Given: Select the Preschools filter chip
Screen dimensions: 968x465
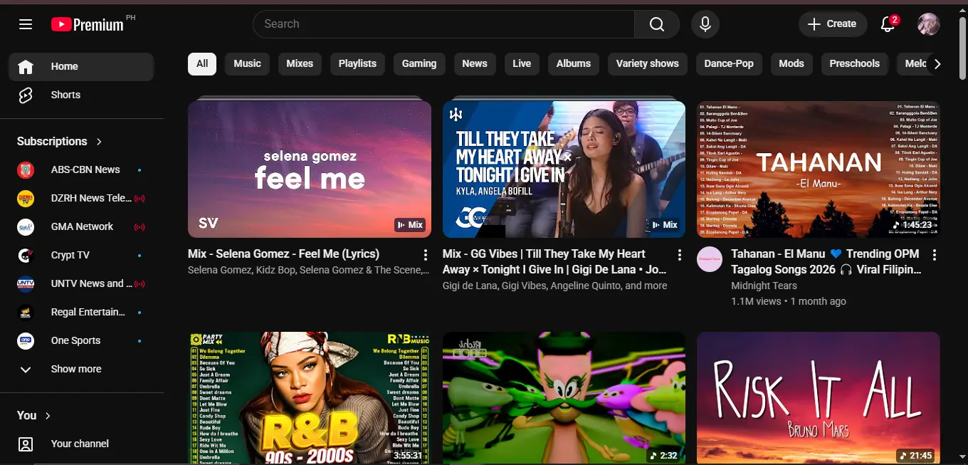Looking at the screenshot, I should point(855,64).
